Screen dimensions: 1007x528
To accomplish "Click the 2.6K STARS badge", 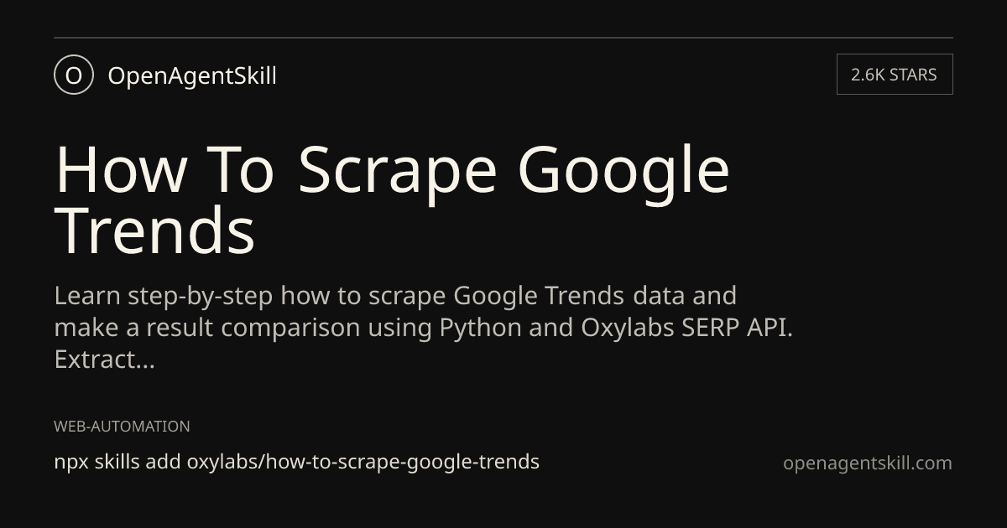I will [x=895, y=75].
